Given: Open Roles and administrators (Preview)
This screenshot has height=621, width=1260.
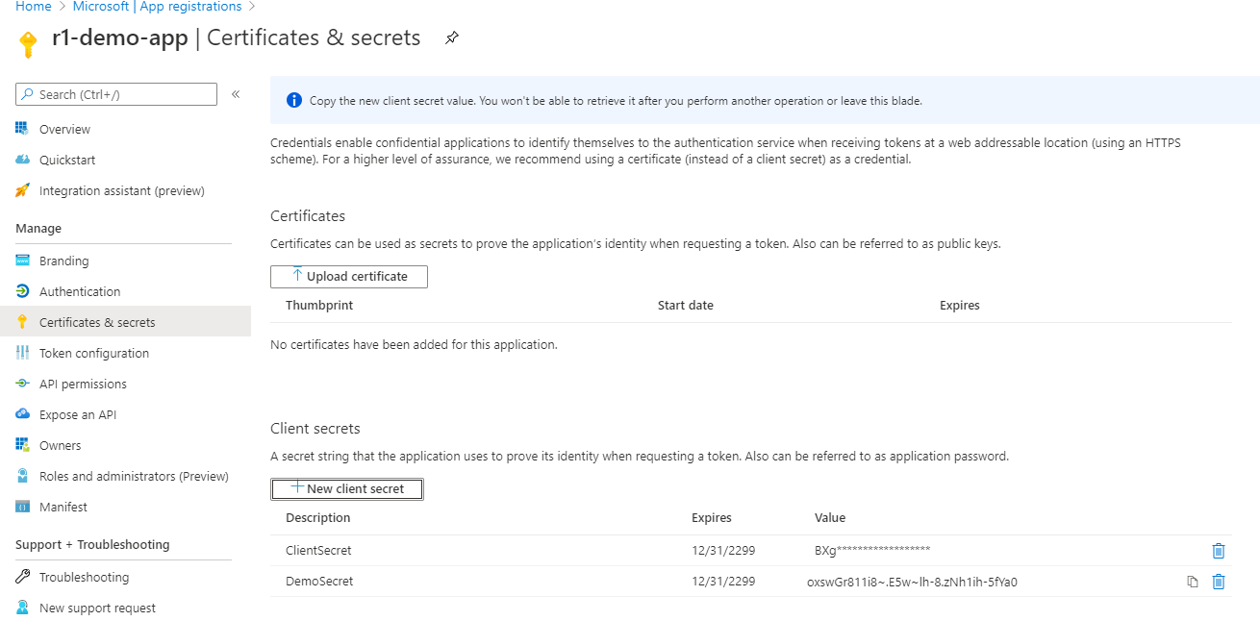Looking at the screenshot, I should (x=134, y=476).
